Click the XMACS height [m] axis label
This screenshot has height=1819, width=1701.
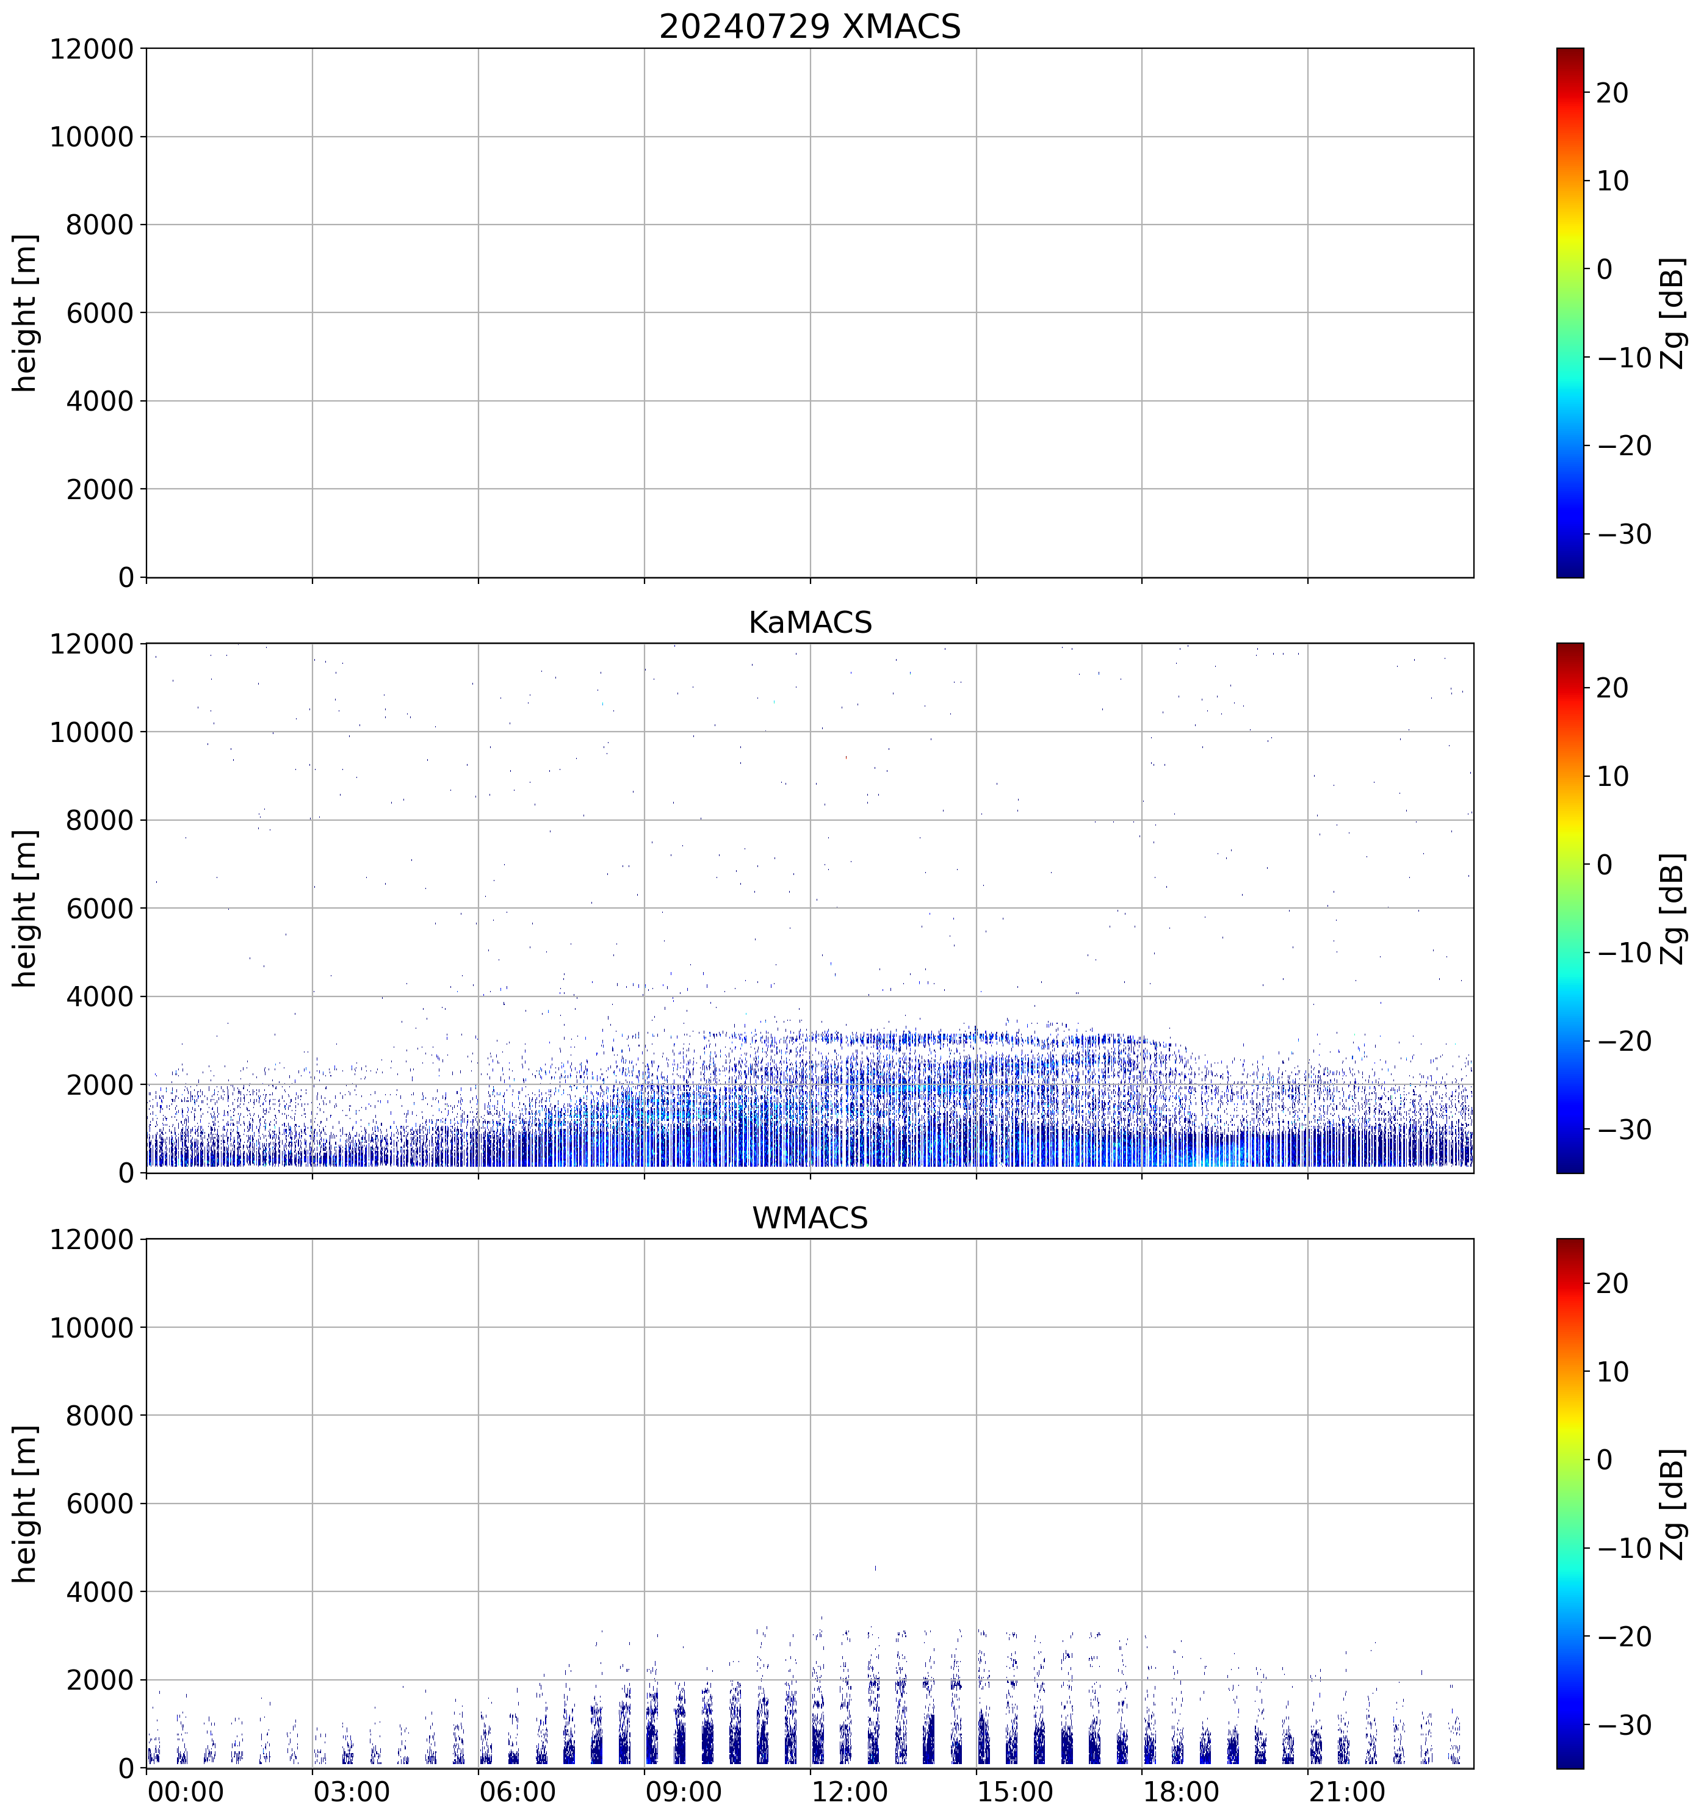coord(26,312)
